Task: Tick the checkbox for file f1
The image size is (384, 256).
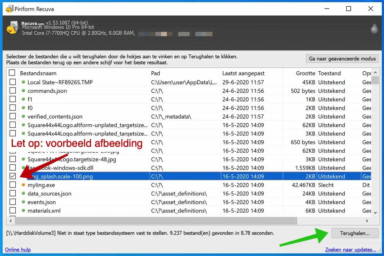Action: pos(12,99)
